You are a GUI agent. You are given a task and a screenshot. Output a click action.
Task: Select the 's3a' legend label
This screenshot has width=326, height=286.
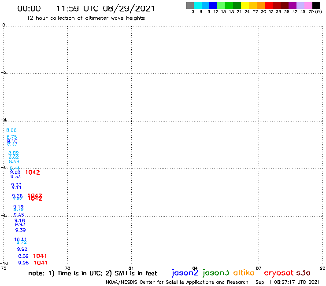[304, 273]
